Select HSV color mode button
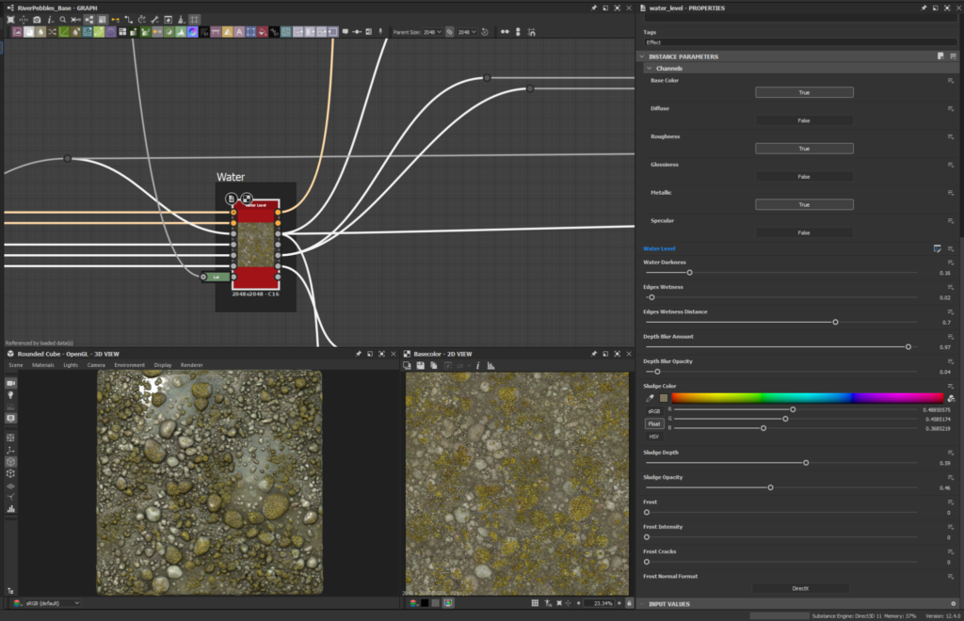This screenshot has height=621, width=964. coord(653,436)
